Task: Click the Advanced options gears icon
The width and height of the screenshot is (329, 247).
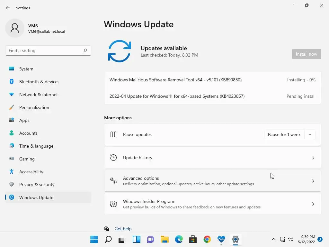Action: coord(113,181)
